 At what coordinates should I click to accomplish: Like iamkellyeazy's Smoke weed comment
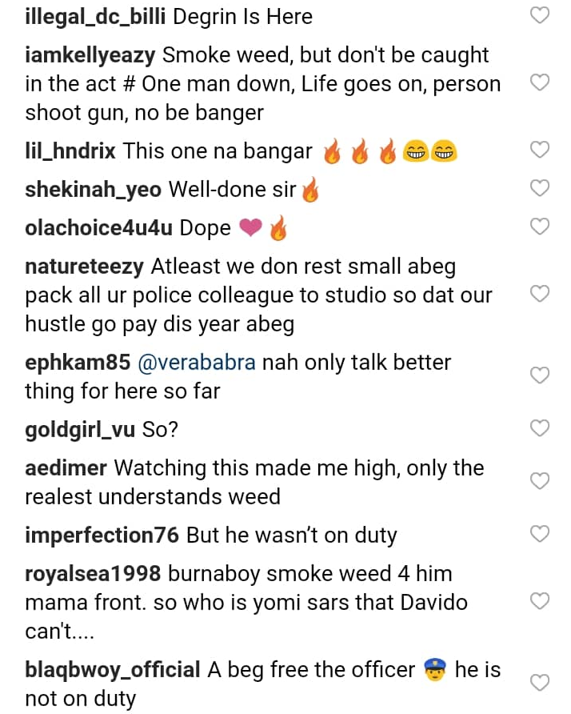(541, 82)
